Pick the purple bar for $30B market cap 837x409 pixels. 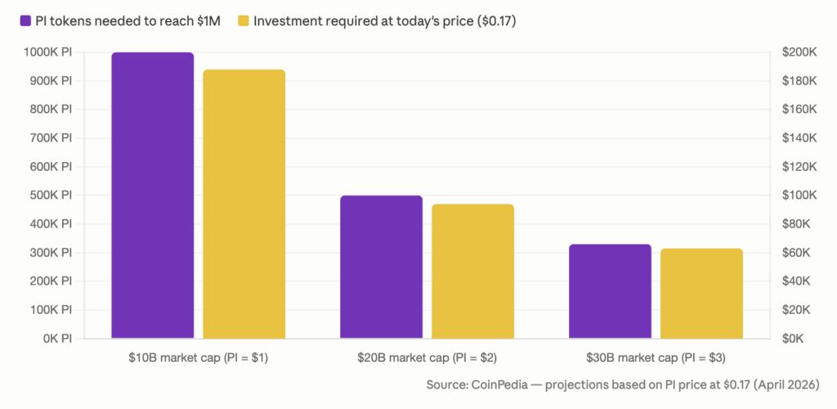click(610, 291)
